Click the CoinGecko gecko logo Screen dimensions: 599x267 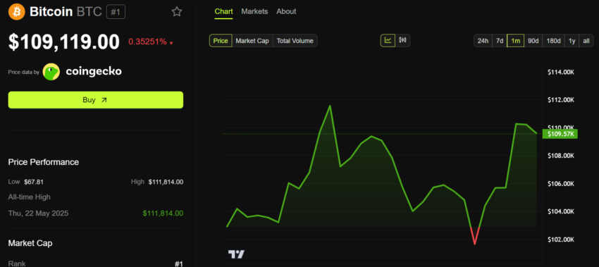(51, 71)
